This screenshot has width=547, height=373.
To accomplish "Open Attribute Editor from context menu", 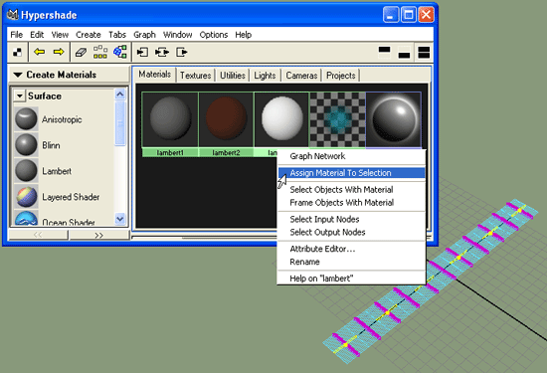I will point(352,249).
